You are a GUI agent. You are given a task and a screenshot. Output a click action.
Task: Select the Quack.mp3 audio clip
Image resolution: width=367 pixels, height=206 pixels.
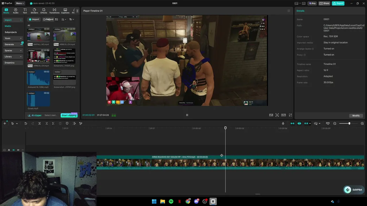click(x=38, y=99)
